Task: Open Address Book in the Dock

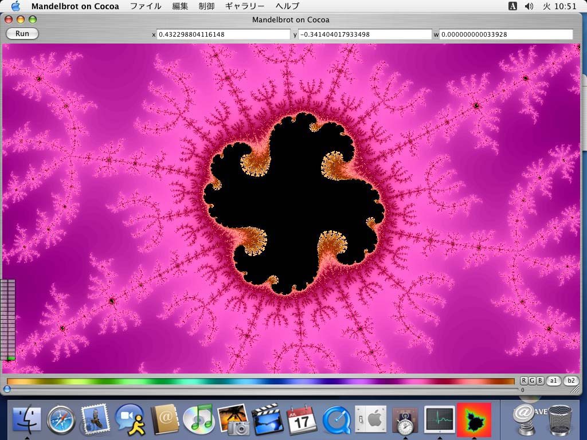Action: point(165,419)
